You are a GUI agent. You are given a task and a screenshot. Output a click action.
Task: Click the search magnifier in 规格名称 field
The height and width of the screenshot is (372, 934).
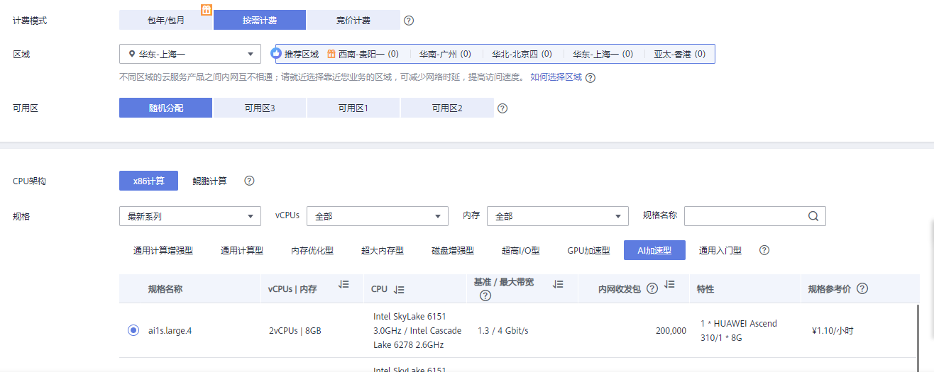coord(813,216)
